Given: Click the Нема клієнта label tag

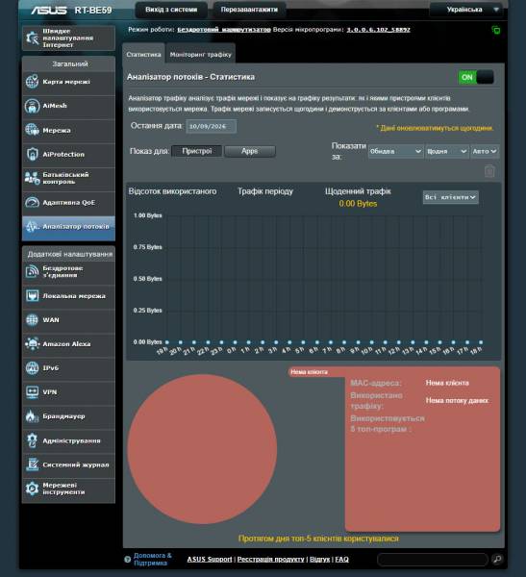Looking at the screenshot, I should point(309,372).
